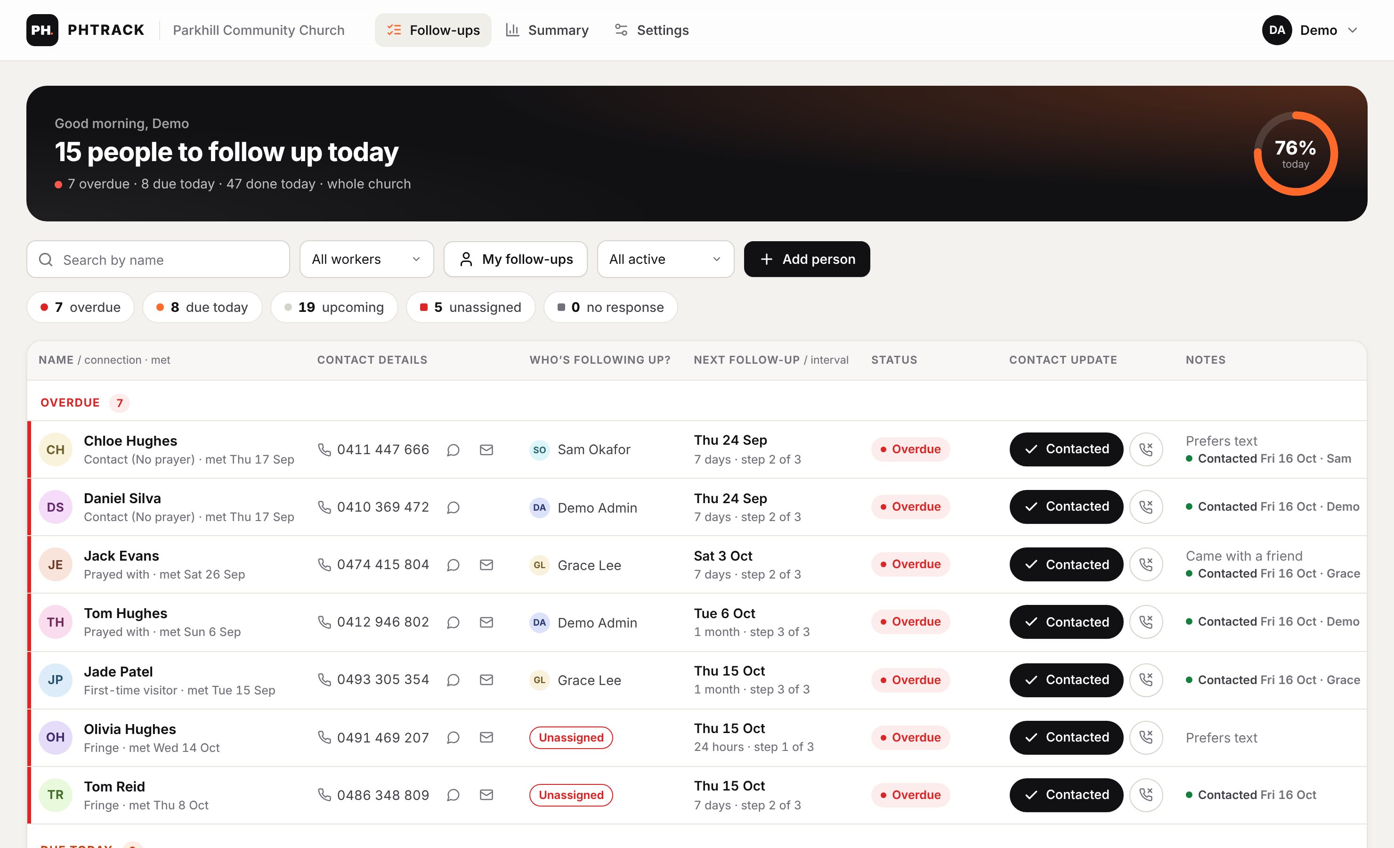Open message bubble for Tom Hughes
The image size is (1394, 848).
click(x=453, y=623)
